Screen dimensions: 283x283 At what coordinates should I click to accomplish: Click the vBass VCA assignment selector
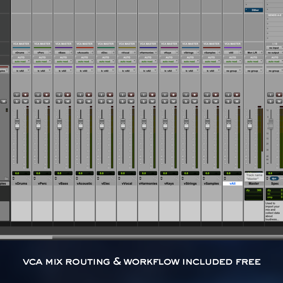pos(62,52)
